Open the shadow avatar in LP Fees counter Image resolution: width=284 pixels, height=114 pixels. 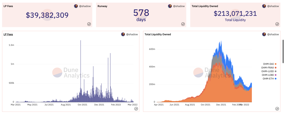[76, 6]
